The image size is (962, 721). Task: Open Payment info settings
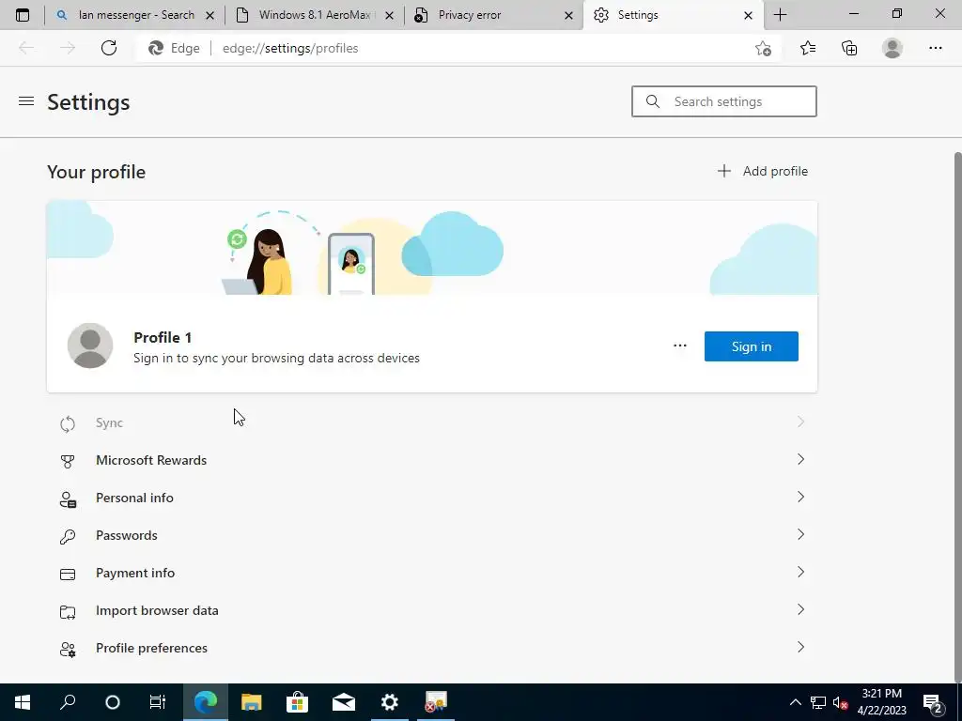tap(432, 573)
